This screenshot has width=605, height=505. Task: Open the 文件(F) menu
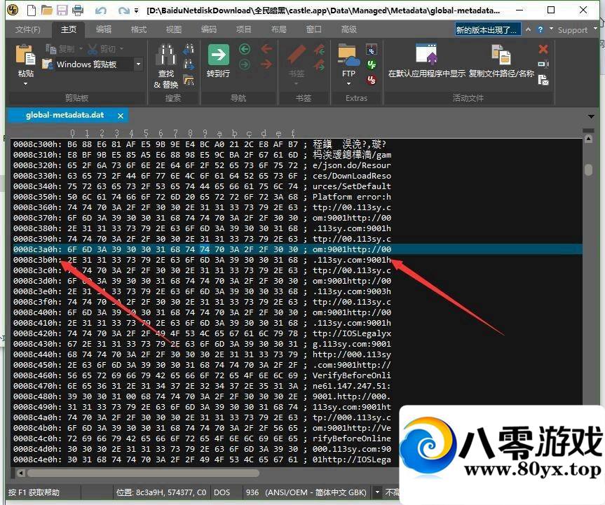pos(28,29)
